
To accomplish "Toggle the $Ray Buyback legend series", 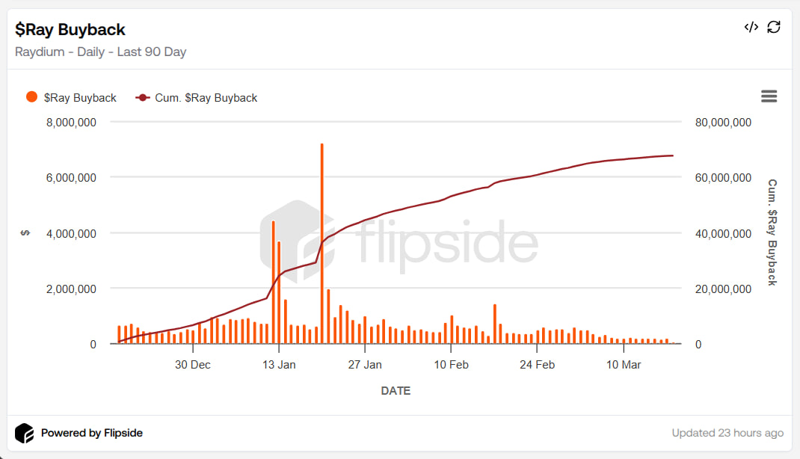I will pyautogui.click(x=80, y=98).
